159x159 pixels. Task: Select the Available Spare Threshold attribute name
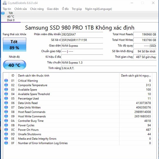(x=34, y=94)
